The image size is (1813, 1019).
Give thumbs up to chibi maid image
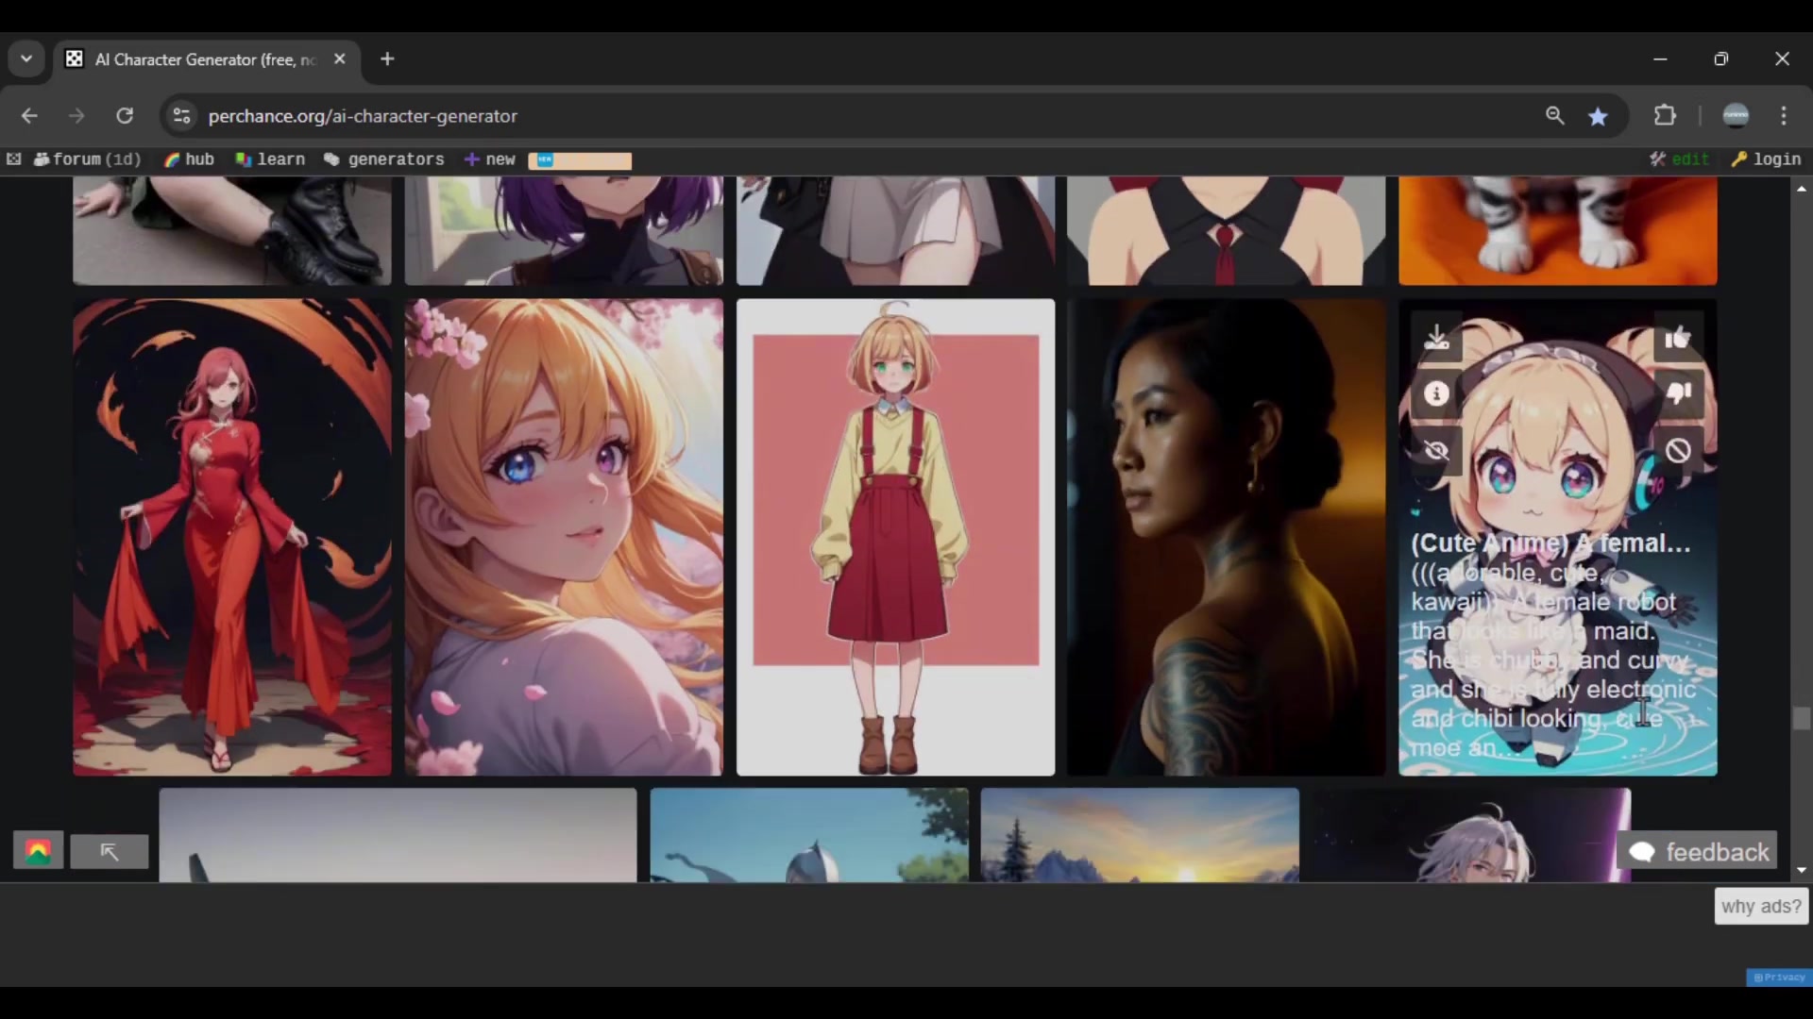1678,338
